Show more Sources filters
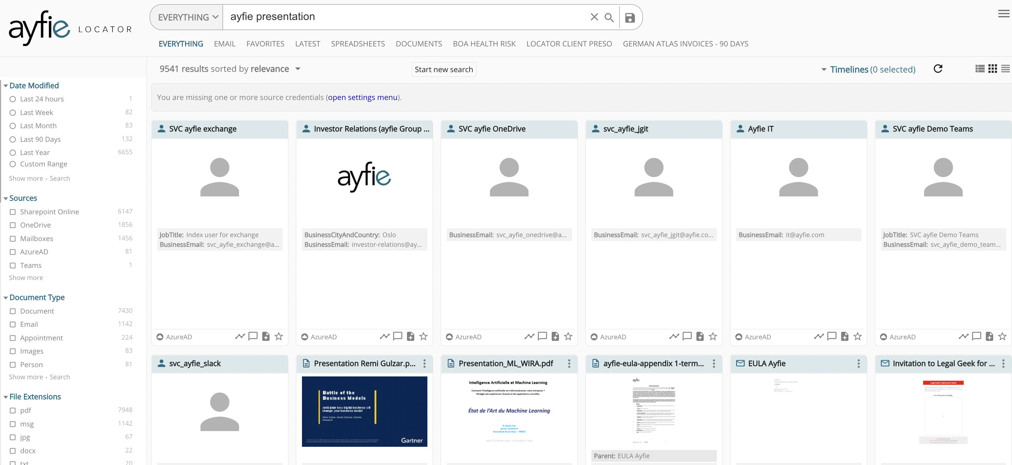 click(x=26, y=277)
